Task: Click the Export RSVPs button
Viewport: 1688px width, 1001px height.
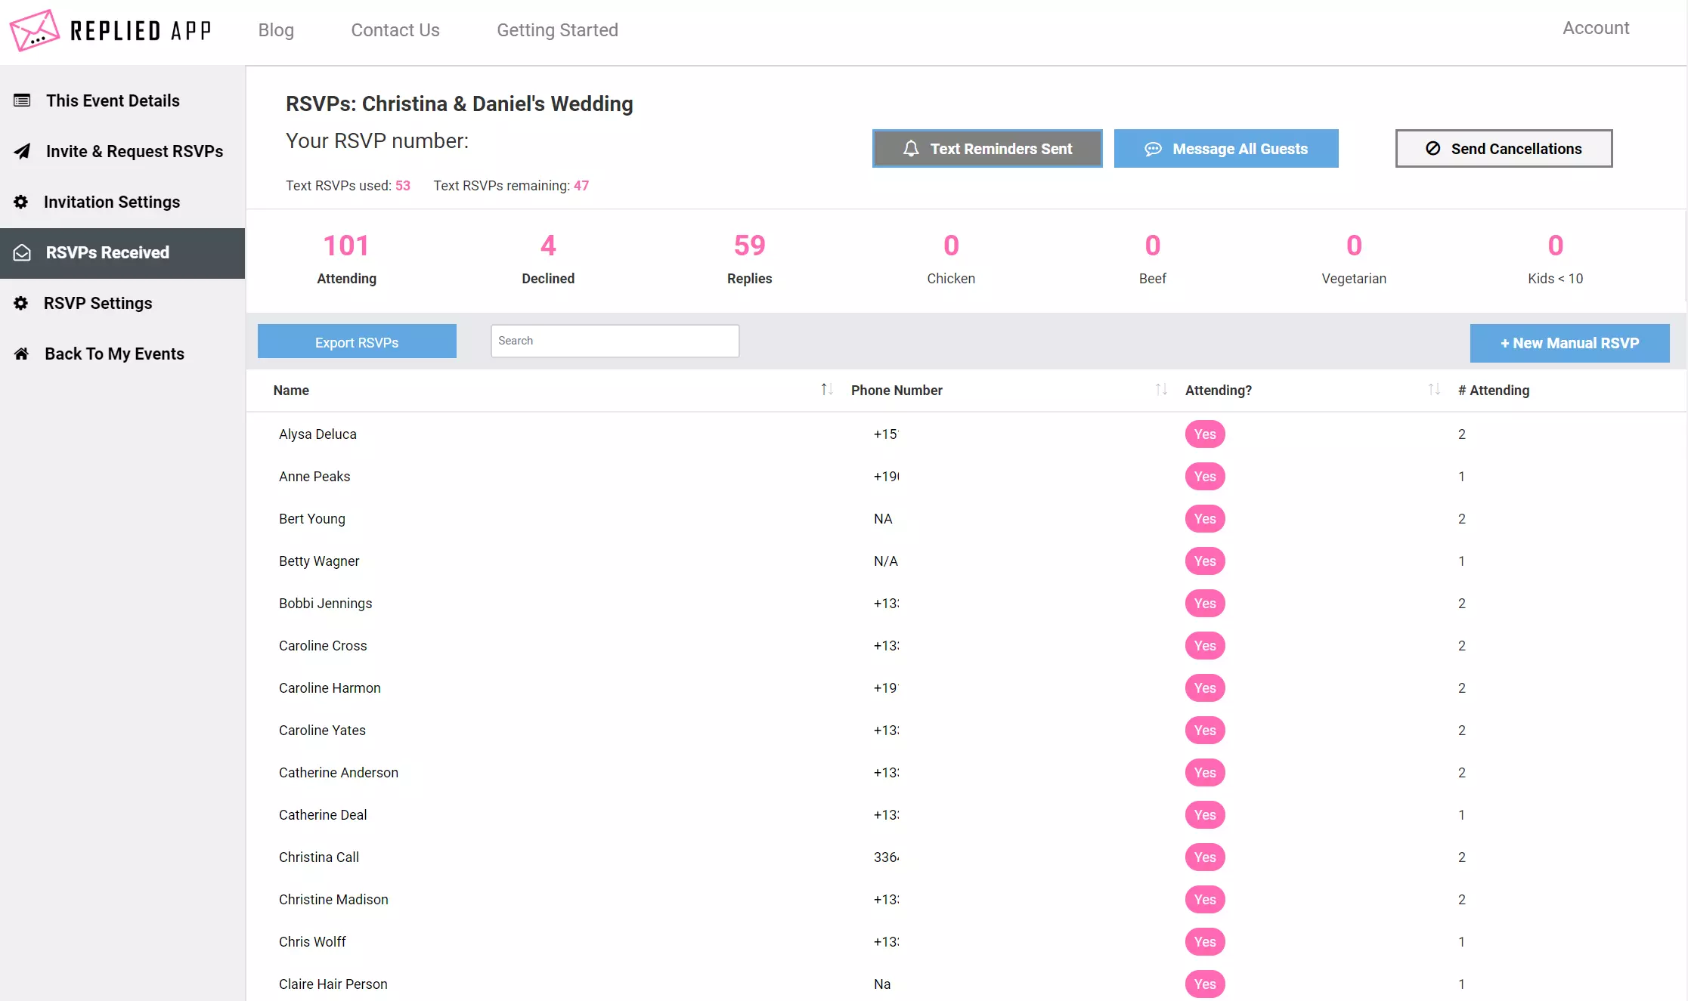Action: click(357, 343)
